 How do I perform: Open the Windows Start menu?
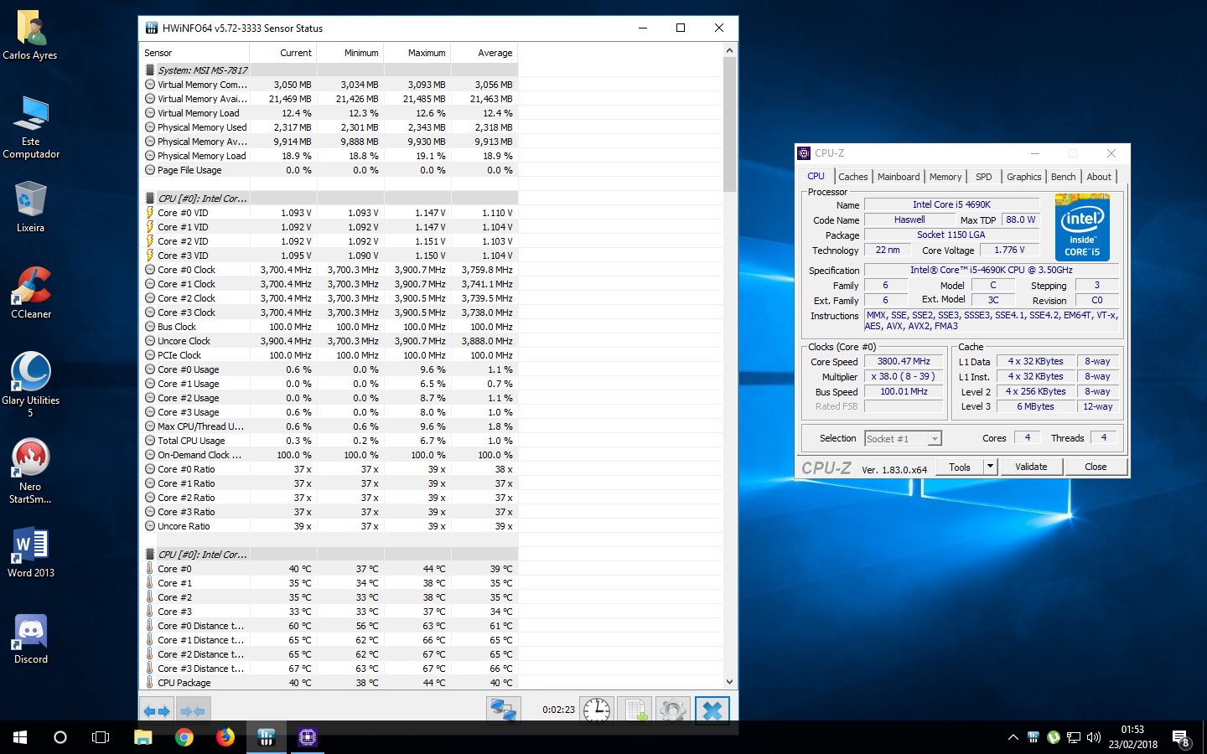pyautogui.click(x=20, y=737)
